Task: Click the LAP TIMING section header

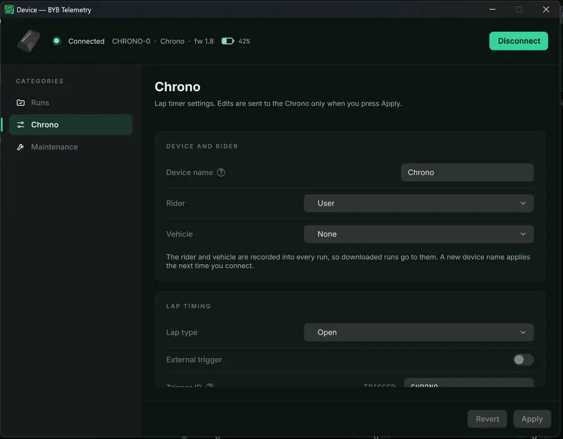Action: tap(188, 306)
